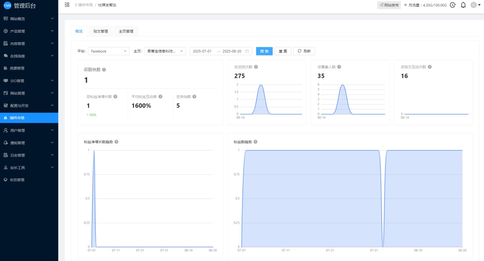Click the help icon beside 粉丝数趋势
484x261 pixels.
pyautogui.click(x=255, y=142)
